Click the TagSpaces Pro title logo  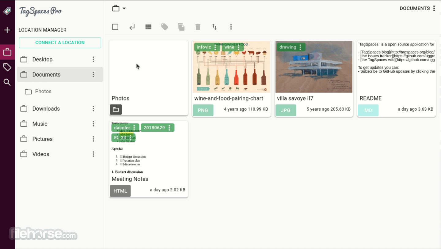point(40,11)
